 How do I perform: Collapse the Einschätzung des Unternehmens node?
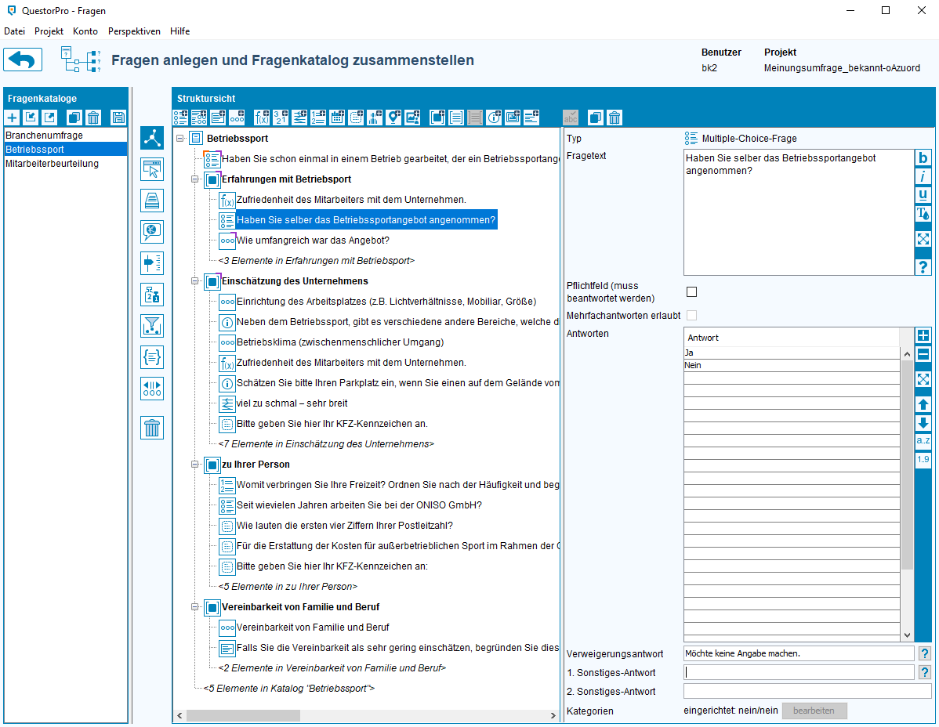pyautogui.click(x=196, y=281)
